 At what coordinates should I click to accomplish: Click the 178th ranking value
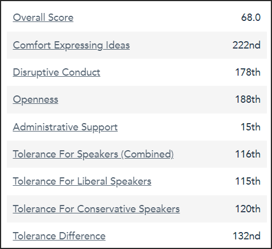click(x=248, y=72)
